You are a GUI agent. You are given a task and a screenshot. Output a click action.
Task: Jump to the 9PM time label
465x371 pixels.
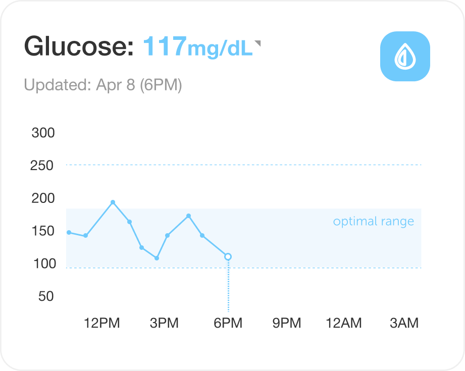tap(287, 323)
